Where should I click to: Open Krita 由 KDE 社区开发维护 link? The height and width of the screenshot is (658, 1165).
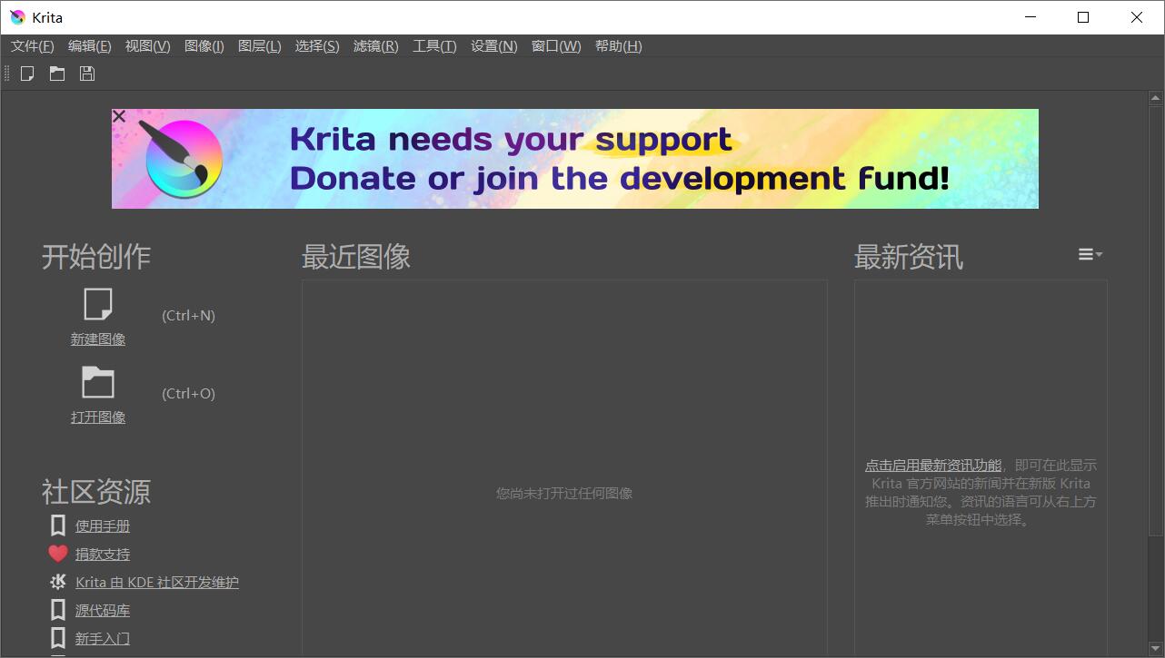(157, 582)
